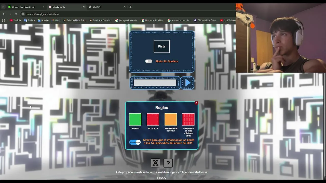Open the 70 Proverbios Chino bookmark

pos(206,20)
